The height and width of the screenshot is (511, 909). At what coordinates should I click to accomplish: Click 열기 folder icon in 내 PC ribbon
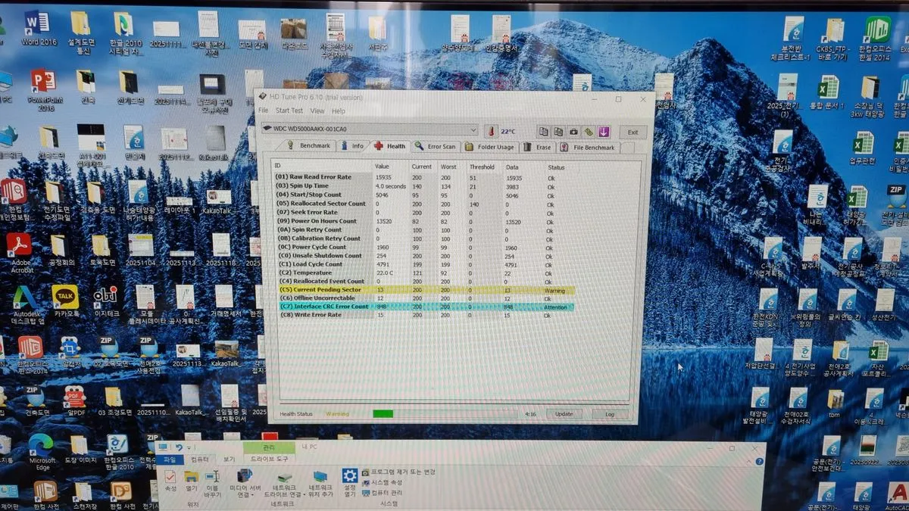point(192,480)
